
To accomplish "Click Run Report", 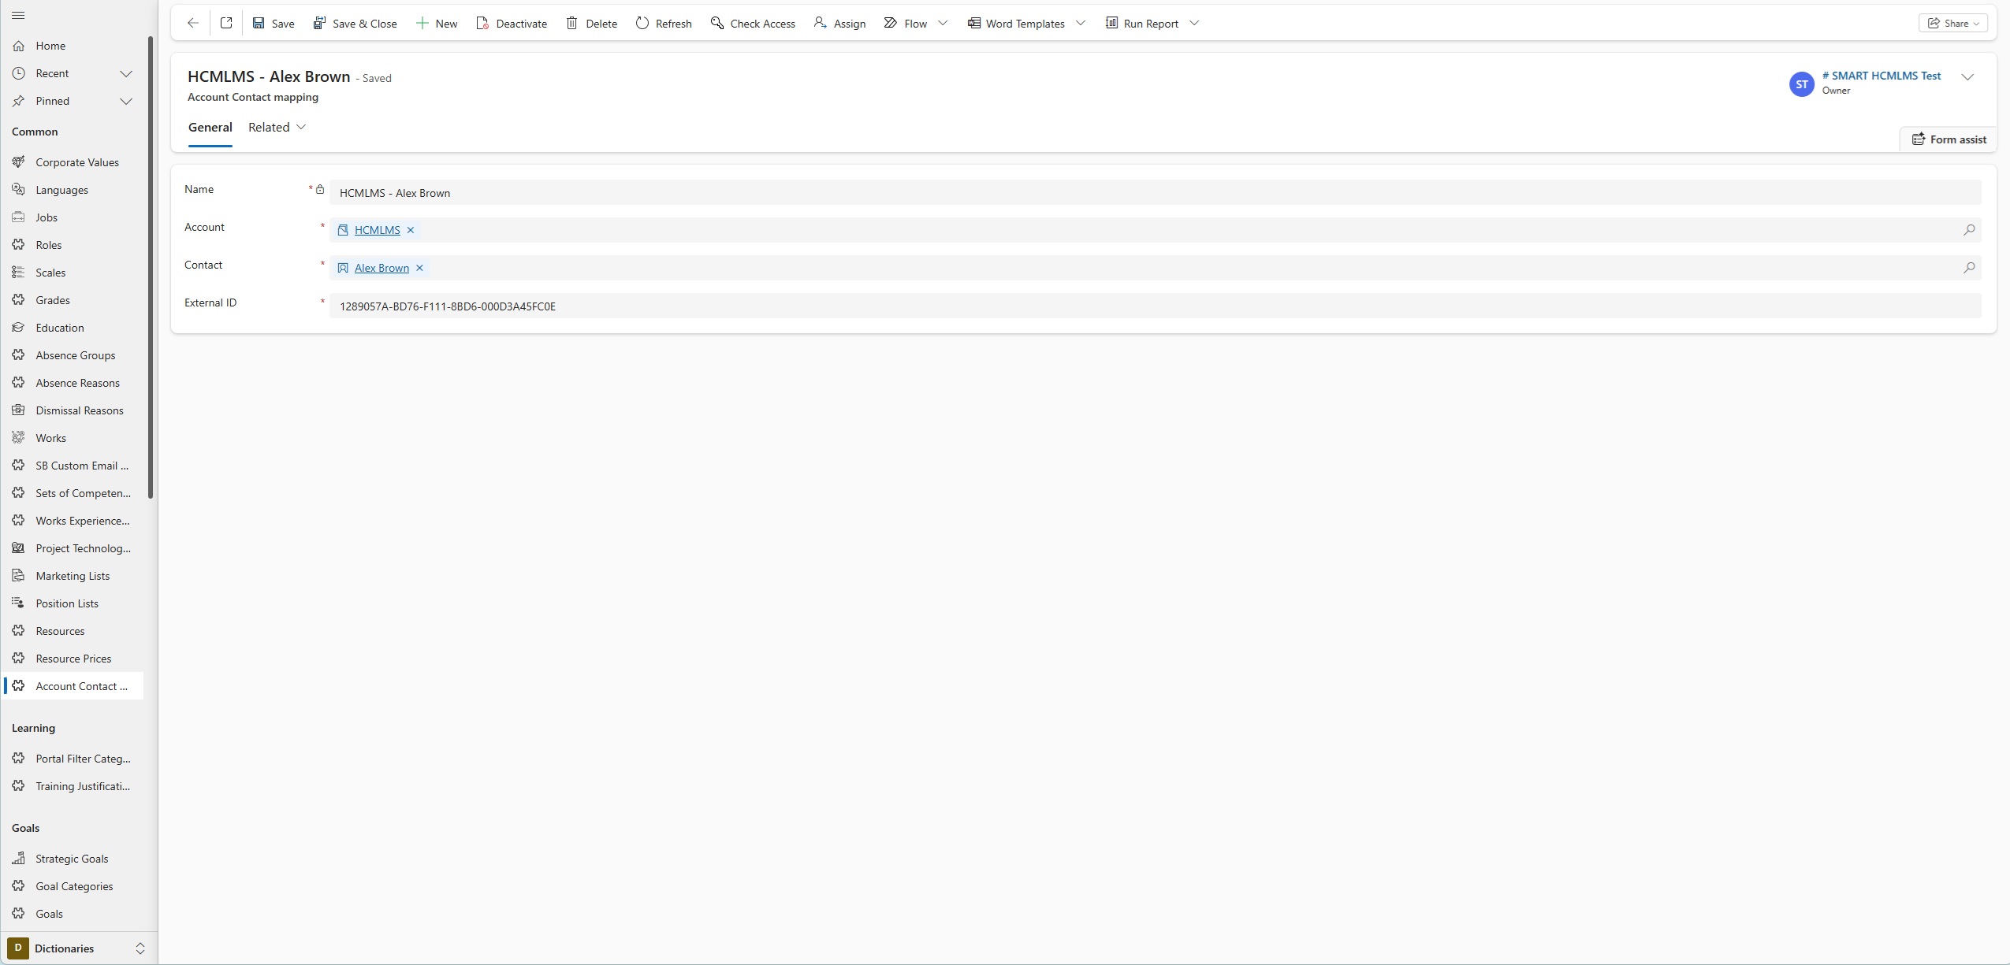I will pos(1141,24).
